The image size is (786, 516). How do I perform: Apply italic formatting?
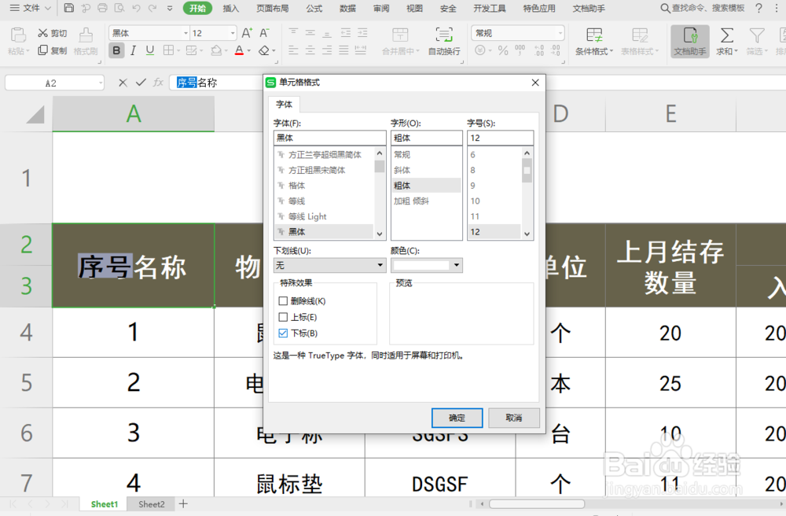point(131,50)
